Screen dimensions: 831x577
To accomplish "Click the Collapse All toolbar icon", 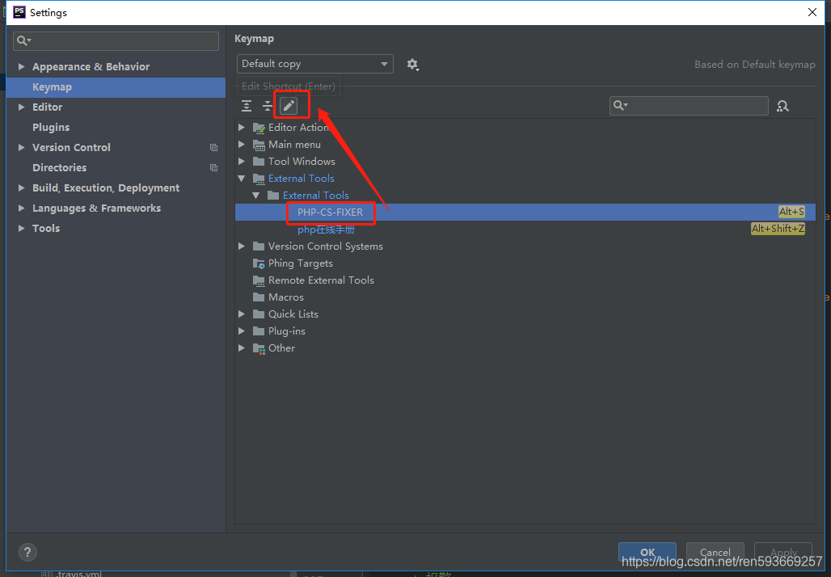I will [x=267, y=106].
